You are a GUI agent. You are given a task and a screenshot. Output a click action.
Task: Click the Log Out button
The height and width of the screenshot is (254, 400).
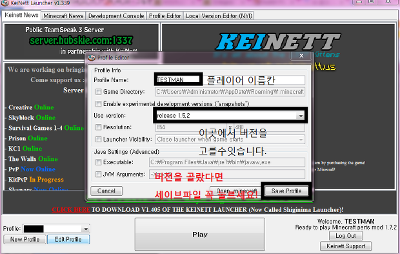pyautogui.click(x=345, y=236)
